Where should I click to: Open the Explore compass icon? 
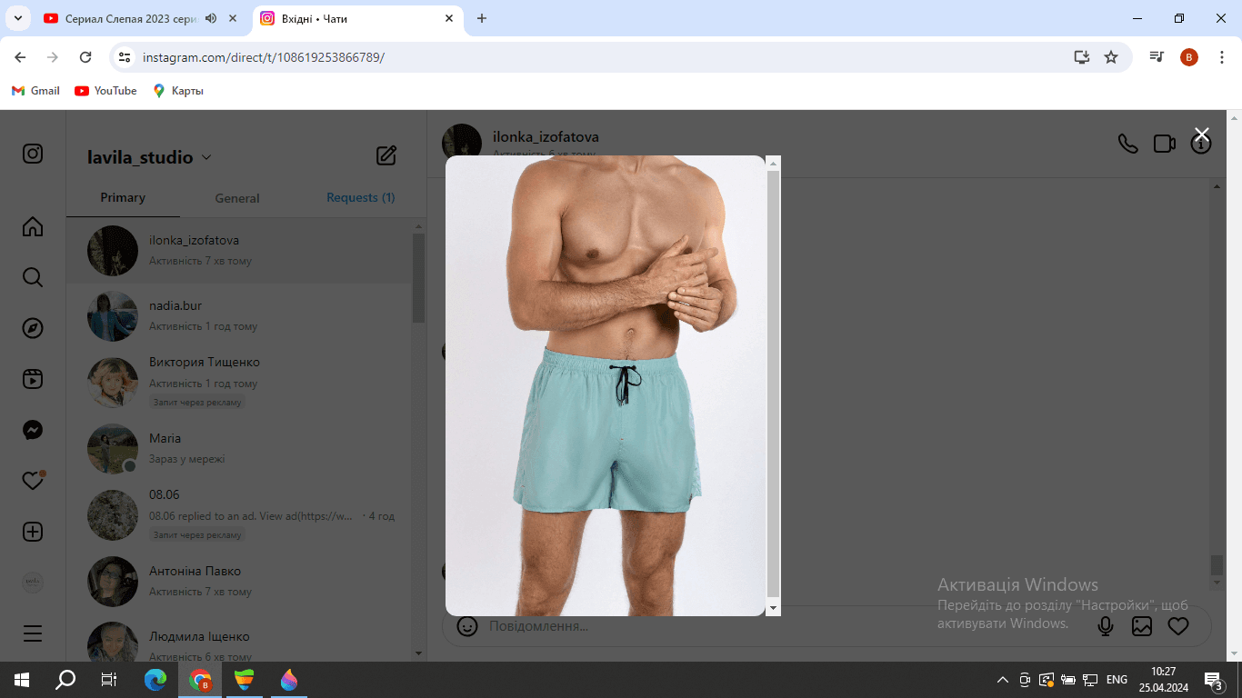coord(33,328)
